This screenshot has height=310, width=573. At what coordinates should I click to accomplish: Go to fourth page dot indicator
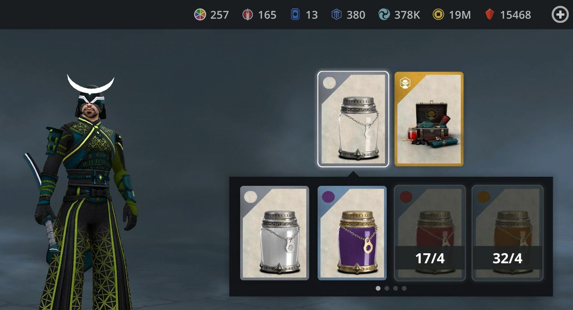(404, 288)
